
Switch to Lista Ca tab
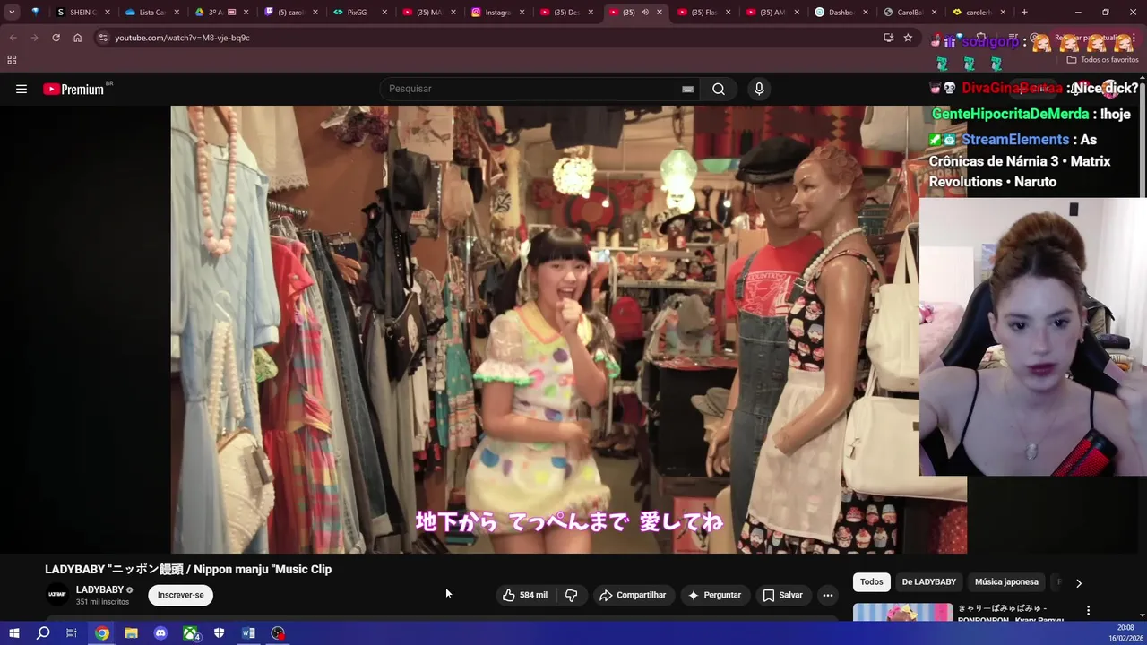pos(151,13)
